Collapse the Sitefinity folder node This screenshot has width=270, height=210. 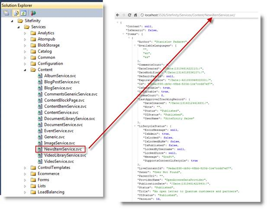12,21
